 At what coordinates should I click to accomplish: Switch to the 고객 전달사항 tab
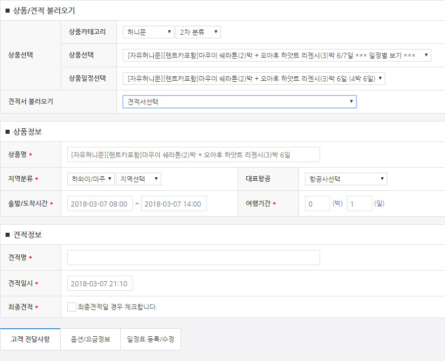coord(30,339)
